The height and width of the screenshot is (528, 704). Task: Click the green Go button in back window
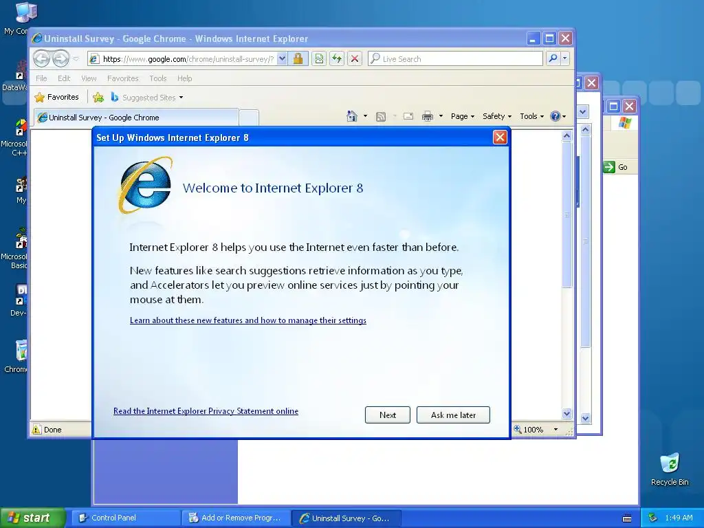pyautogui.click(x=615, y=167)
